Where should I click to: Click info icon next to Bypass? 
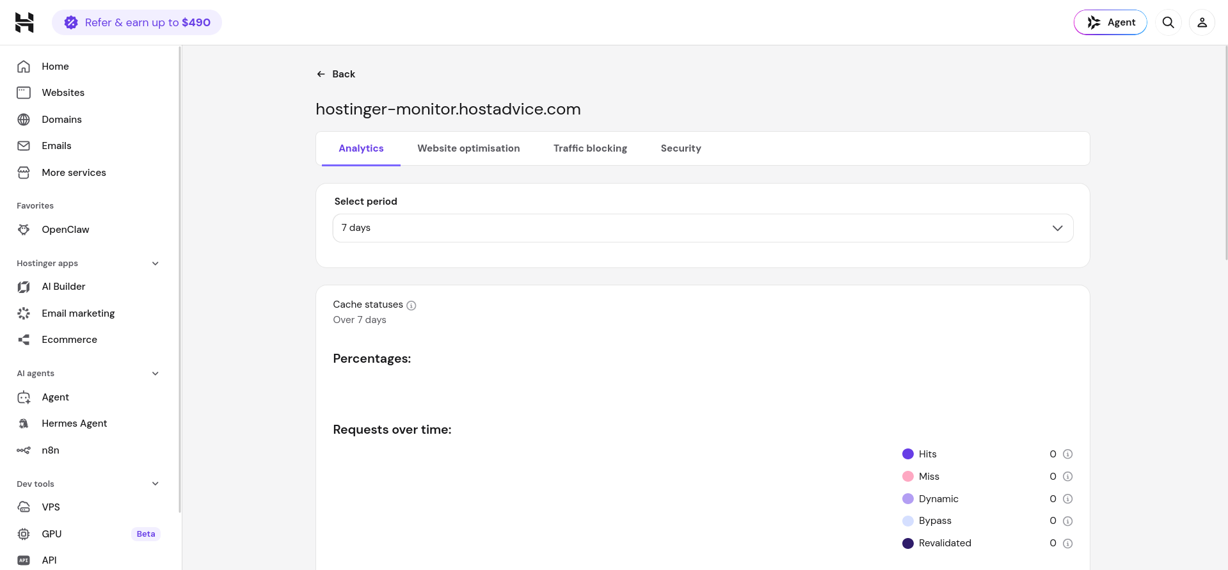click(1067, 521)
